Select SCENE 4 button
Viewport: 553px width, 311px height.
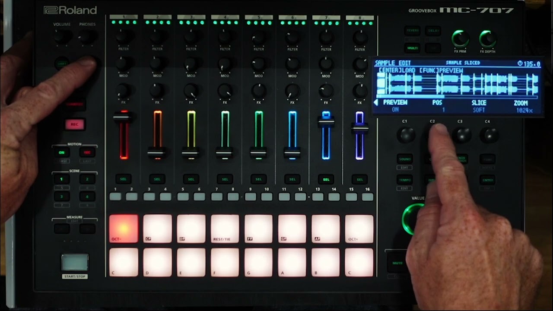(87, 197)
